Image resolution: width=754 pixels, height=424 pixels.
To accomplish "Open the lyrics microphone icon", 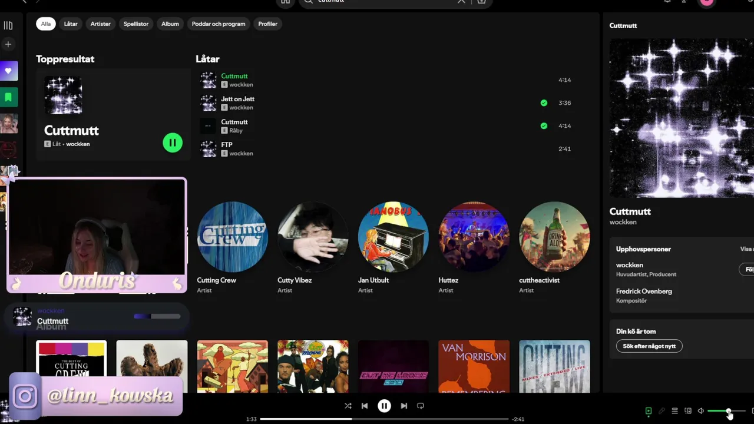I will tap(662, 411).
